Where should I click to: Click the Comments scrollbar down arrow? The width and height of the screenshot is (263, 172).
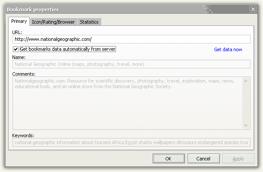246,126
